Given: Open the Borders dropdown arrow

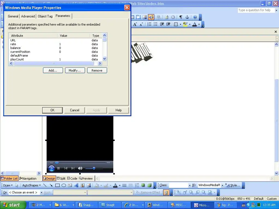Looking at the screenshot, I should (180, 24).
